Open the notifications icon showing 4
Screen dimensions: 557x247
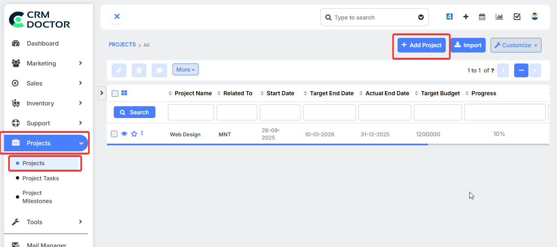pos(449,17)
